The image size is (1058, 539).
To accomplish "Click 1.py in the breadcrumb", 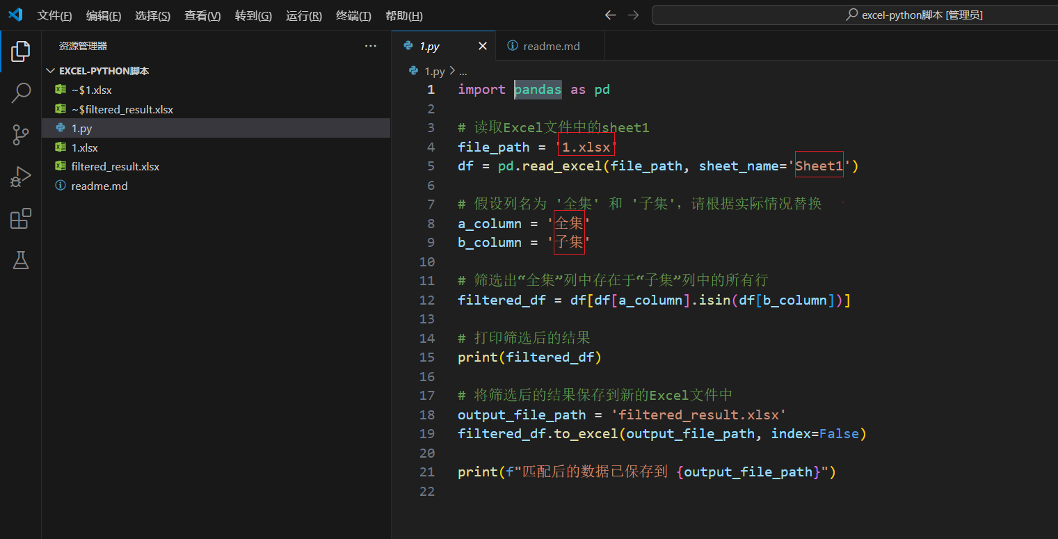I will pos(434,71).
